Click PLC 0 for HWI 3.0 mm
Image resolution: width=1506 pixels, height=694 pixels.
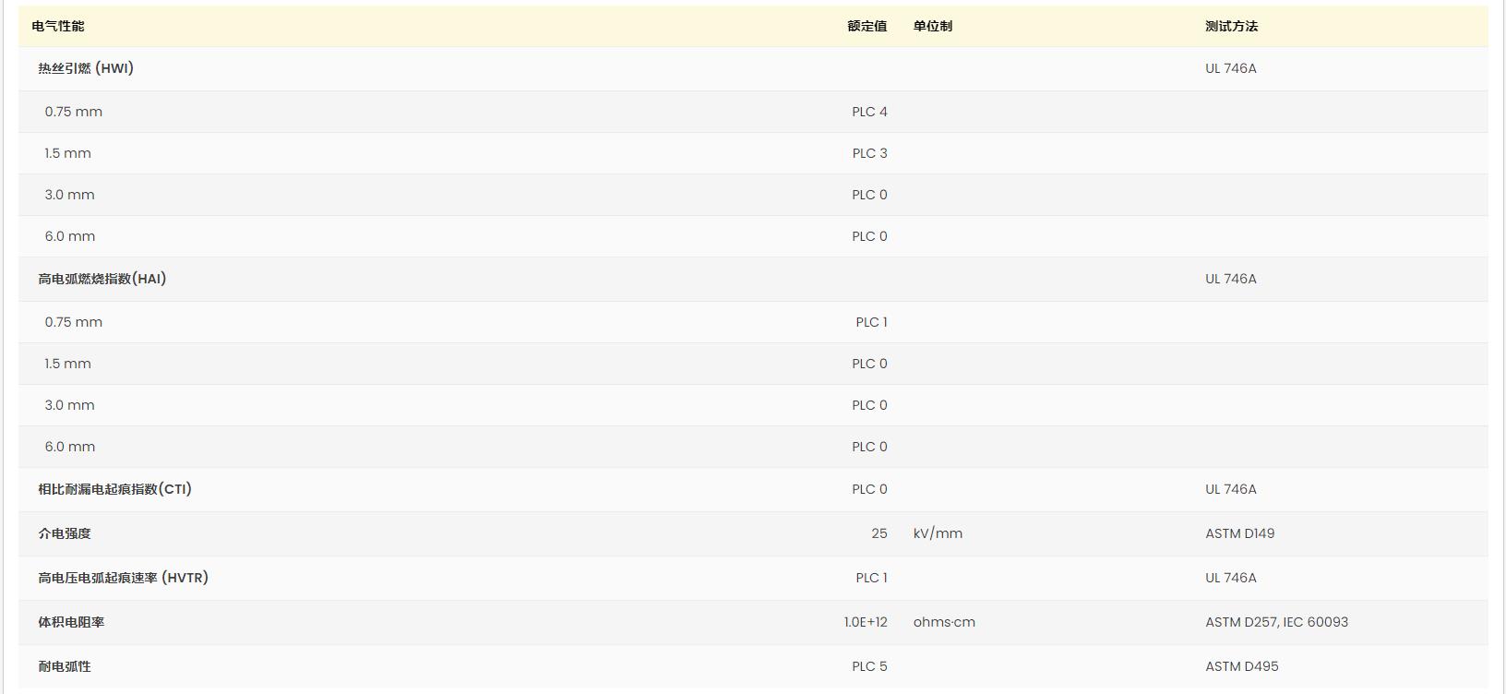click(x=869, y=195)
